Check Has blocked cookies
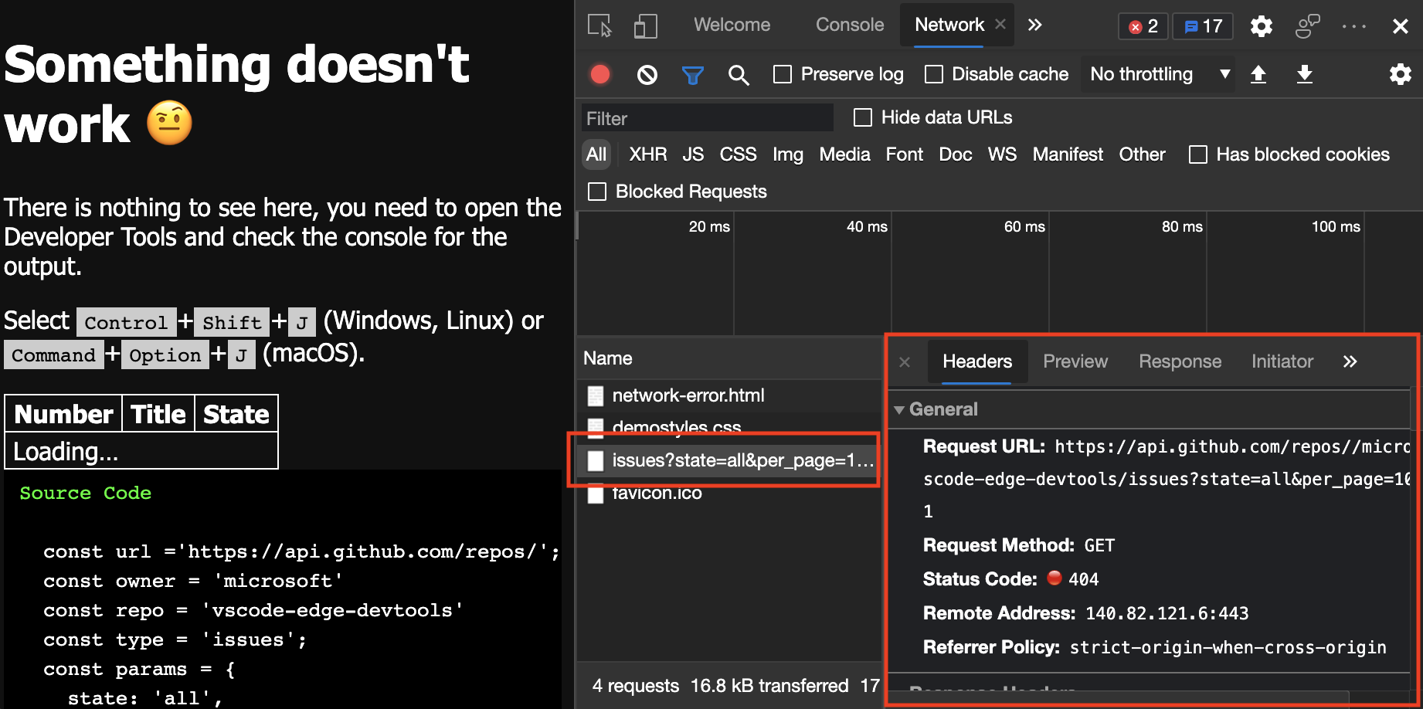 coord(1198,154)
